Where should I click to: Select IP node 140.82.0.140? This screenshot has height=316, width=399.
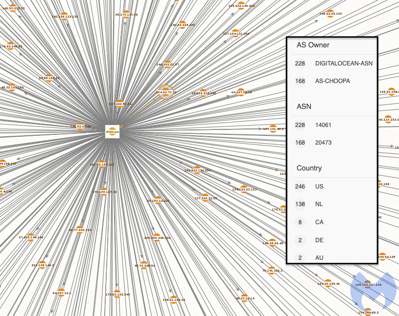(80, 126)
